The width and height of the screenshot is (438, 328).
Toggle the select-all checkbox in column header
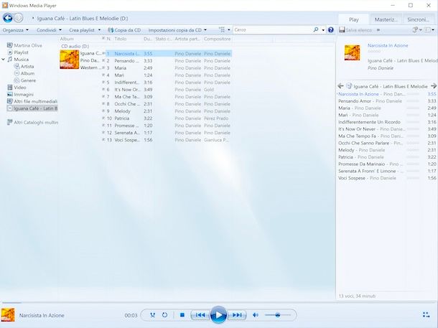(x=103, y=39)
